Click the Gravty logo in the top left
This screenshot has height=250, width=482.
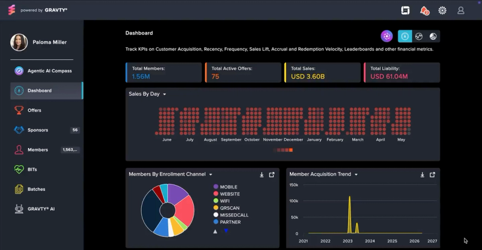(12, 10)
